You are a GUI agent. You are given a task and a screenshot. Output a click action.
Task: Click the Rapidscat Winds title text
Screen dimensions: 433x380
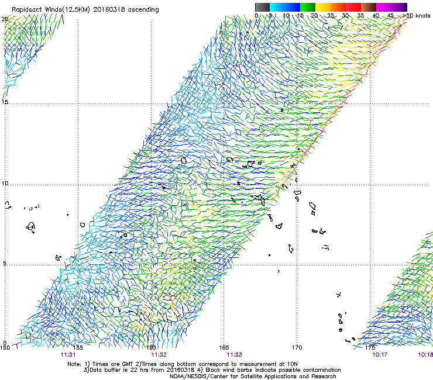pyautogui.click(x=85, y=10)
